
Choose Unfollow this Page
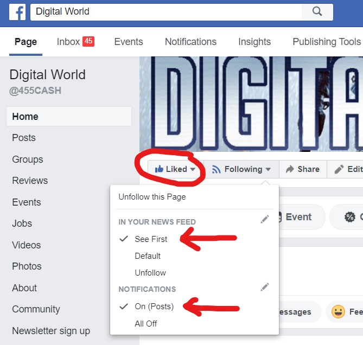tap(152, 197)
